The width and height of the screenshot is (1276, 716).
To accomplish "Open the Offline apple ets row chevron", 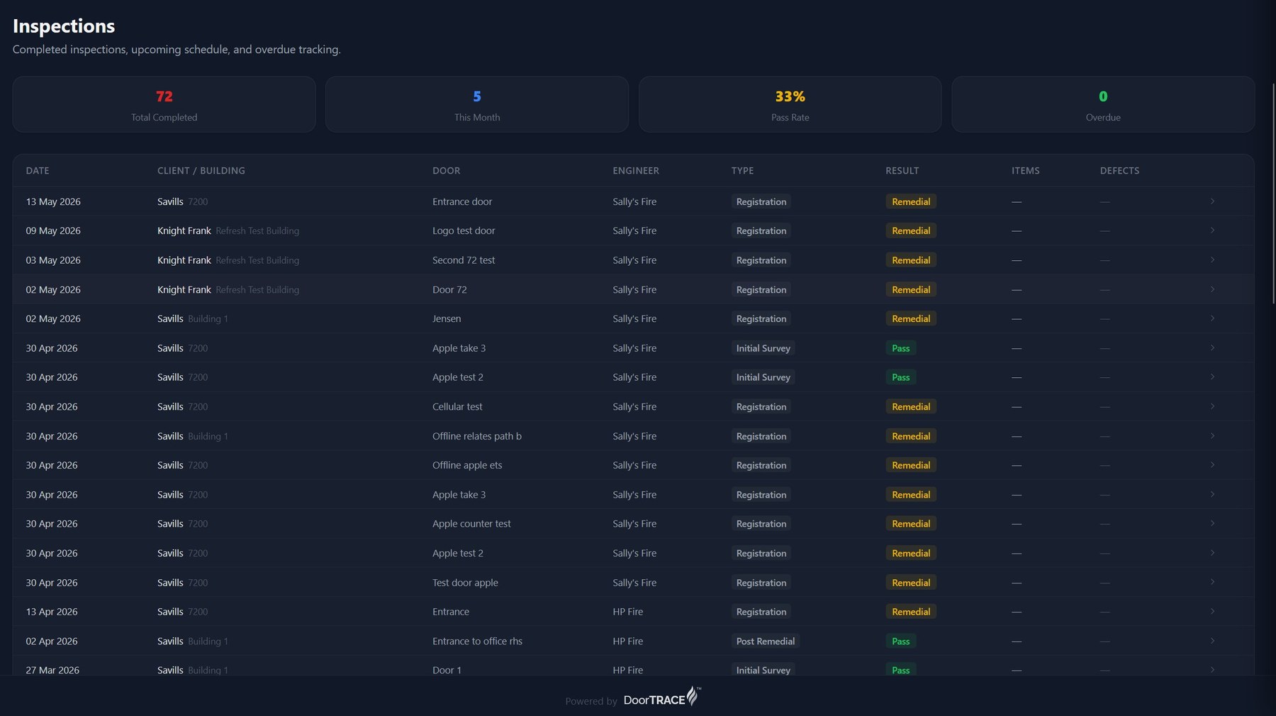I will [1212, 465].
